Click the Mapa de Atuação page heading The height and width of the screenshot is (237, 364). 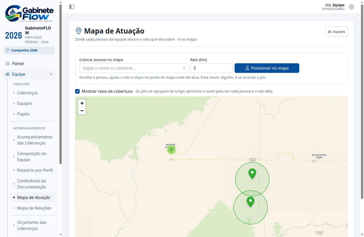[114, 31]
